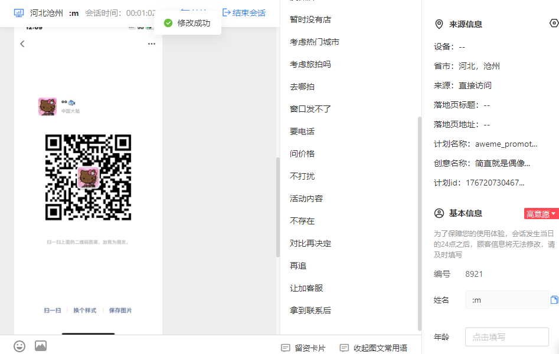Image resolution: width=559 pixels, height=354 pixels.
Task: Select quick reply 活动内容
Action: pyautogui.click(x=306, y=199)
